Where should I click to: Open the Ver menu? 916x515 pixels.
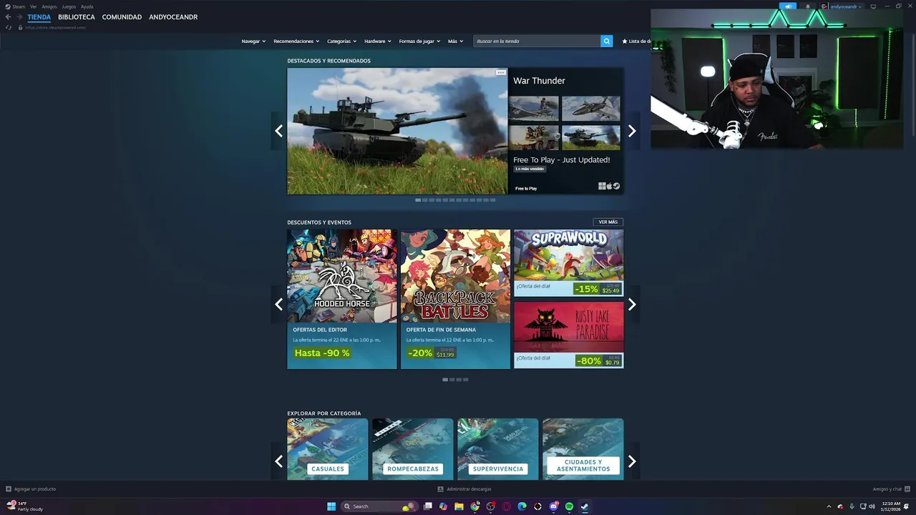(33, 6)
